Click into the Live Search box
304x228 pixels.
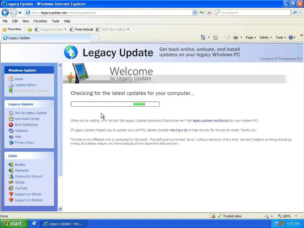[x=253, y=12]
